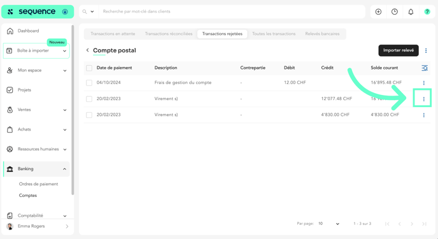Click the Mon espace person icon

coord(10,70)
